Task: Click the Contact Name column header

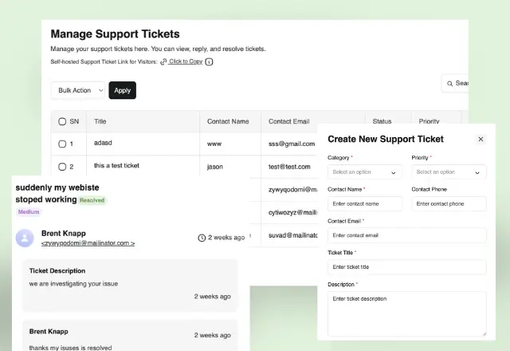Action: 228,121
